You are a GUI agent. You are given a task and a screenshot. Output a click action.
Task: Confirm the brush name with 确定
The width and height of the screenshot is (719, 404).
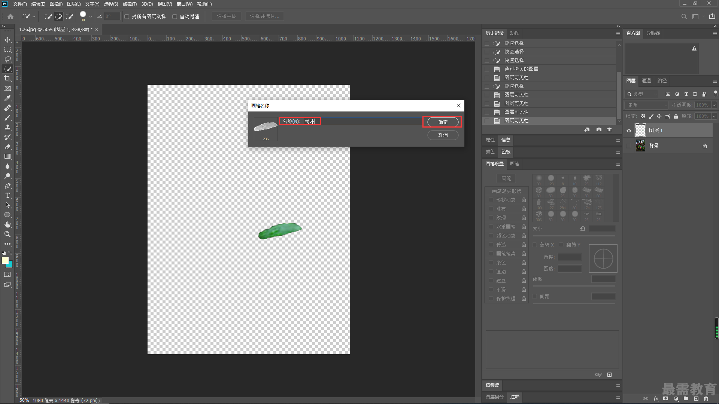(x=443, y=122)
